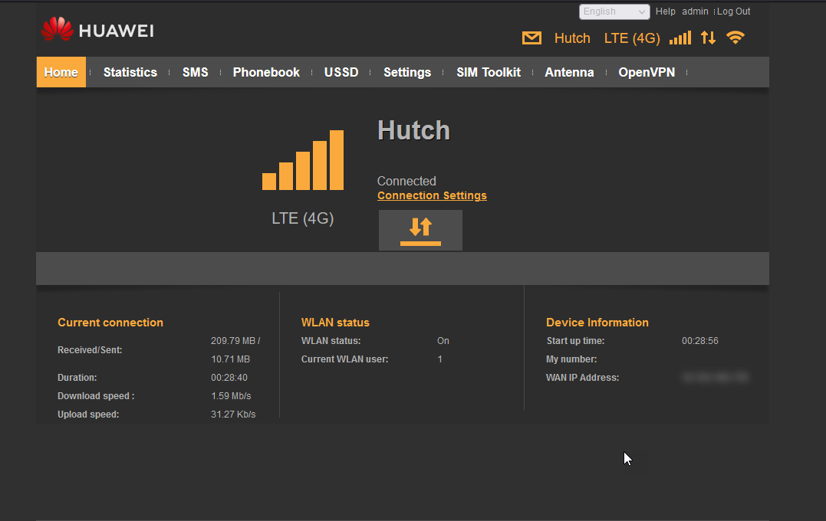
Task: Click the download speed 1.59 Mb/s
Action: coord(231,396)
